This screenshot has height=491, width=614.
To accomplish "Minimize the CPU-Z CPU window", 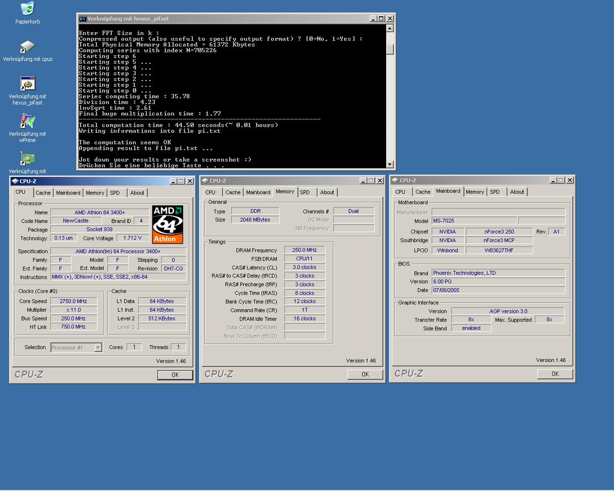I will (173, 181).
